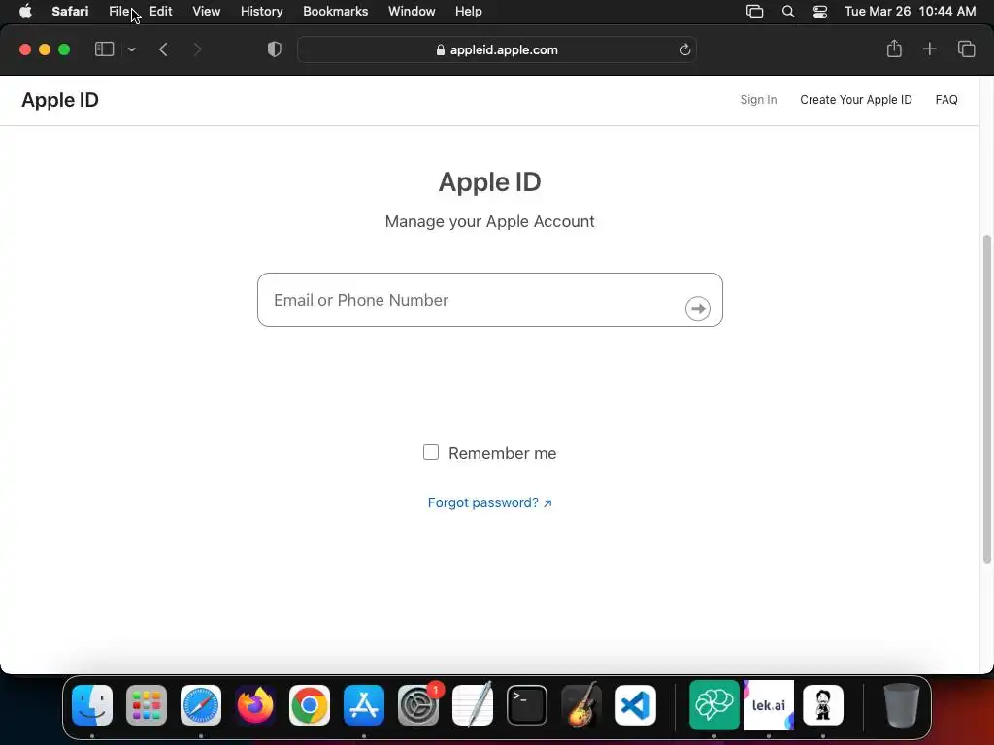Open the green brain app in Dock
Screen dimensions: 994x745
click(713, 705)
